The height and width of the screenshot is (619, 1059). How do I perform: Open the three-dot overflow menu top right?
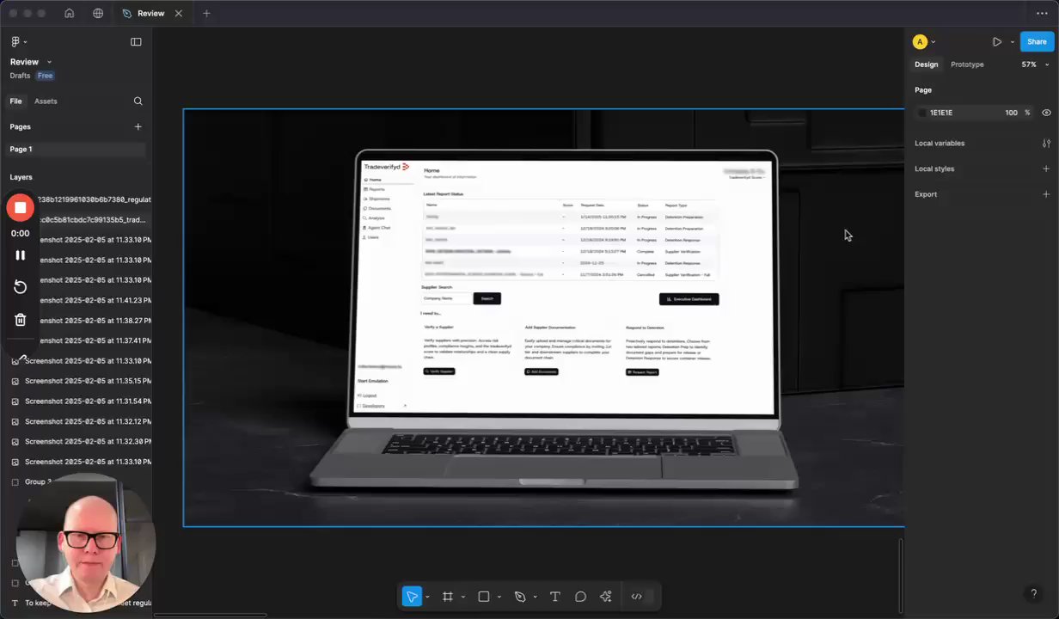pos(1042,13)
